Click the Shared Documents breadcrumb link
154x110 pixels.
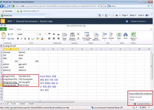click(x=27, y=21)
